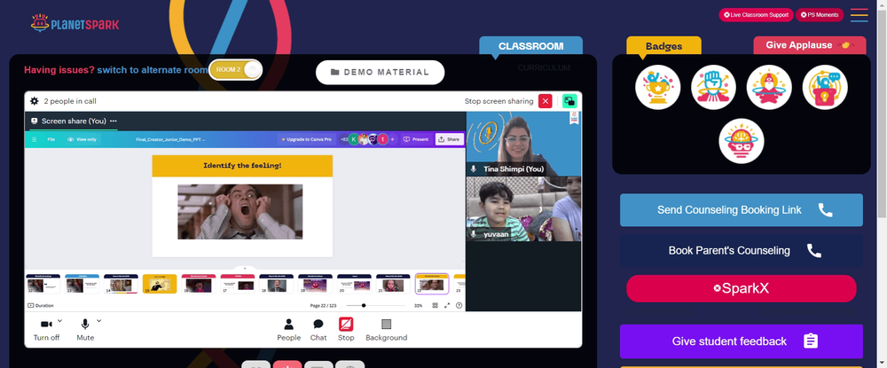Open the Canva hamburger menu icon
This screenshot has height=368, width=887.
(x=35, y=139)
